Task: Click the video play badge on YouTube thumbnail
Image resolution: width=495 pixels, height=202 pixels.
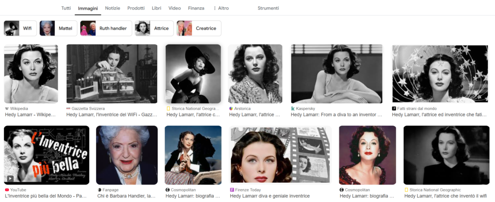Action: coord(11,178)
